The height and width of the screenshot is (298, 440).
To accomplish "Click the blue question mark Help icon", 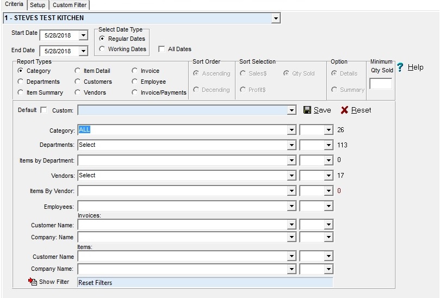I will point(400,67).
